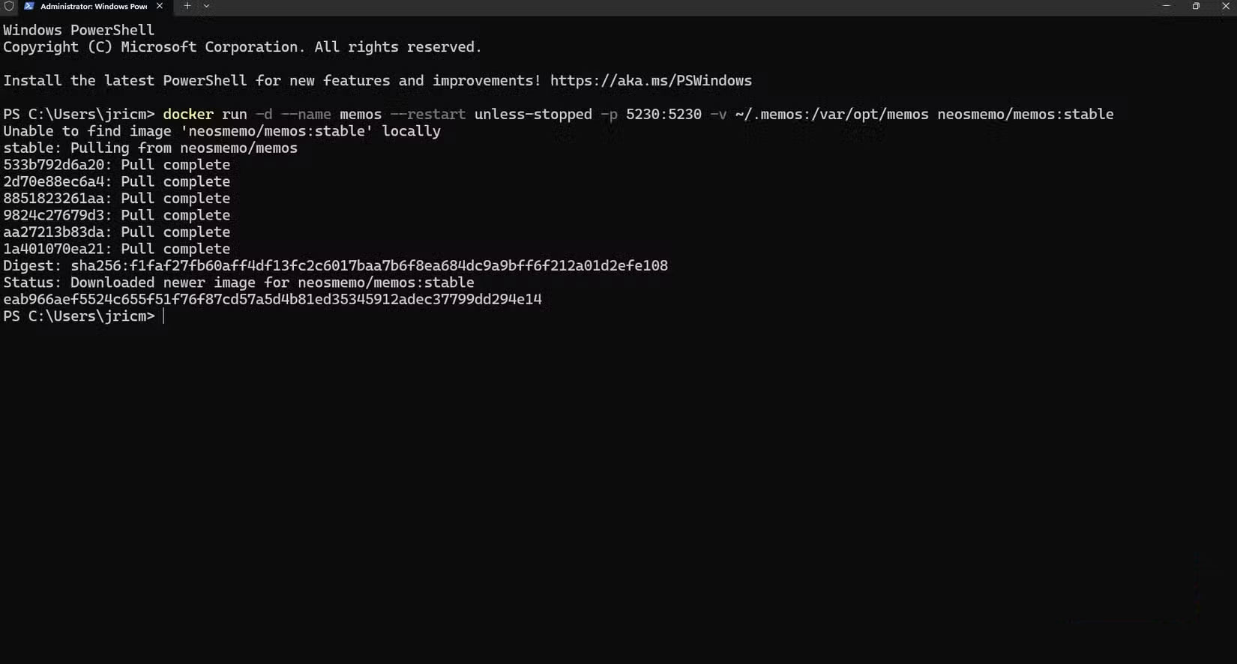Close the Administrator: Windows PowerShell tab
The width and height of the screenshot is (1237, 664).
coord(160,6)
